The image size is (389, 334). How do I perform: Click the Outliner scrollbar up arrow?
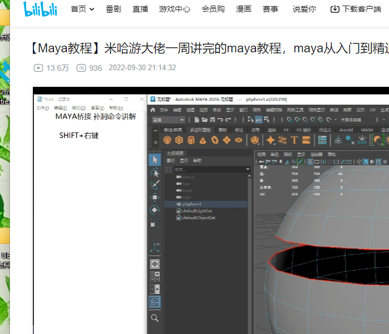[x=249, y=176]
